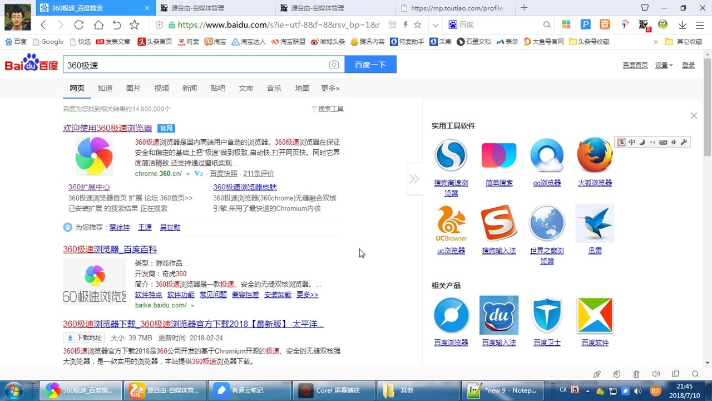Image resolution: width=712 pixels, height=401 pixels.
Task: Open the browser main menu icon
Action: pyautogui.click(x=699, y=25)
